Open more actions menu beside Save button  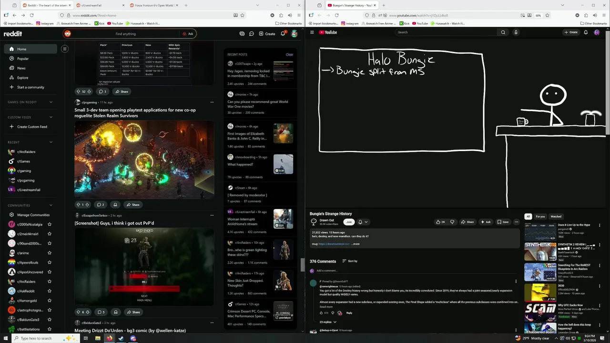(516, 222)
